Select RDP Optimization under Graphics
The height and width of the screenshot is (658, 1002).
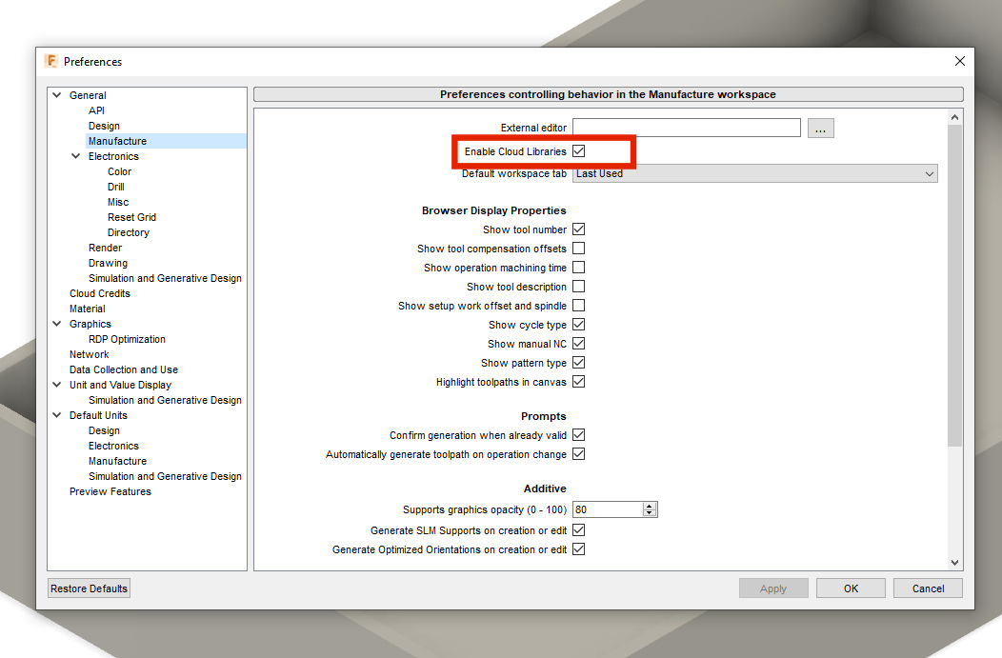click(128, 339)
